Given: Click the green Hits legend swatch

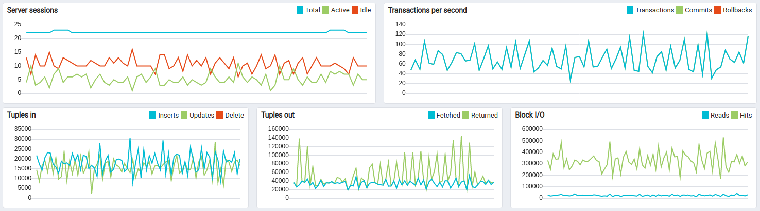Looking at the screenshot, I should click(734, 115).
